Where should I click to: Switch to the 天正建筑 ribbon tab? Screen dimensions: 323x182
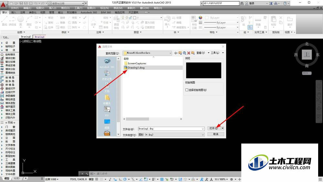(133, 12)
